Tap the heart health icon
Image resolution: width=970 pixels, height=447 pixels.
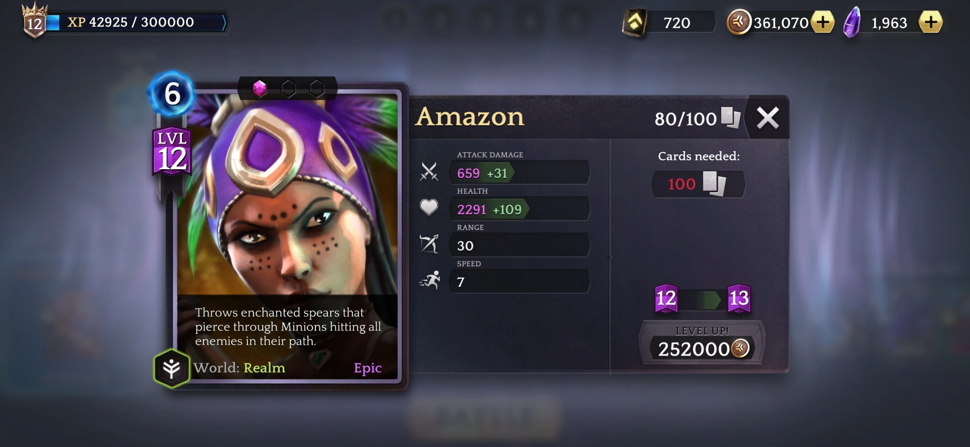(x=429, y=207)
